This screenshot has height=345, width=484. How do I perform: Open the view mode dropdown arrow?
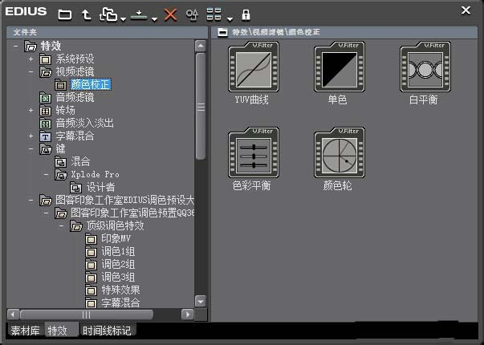(230, 19)
